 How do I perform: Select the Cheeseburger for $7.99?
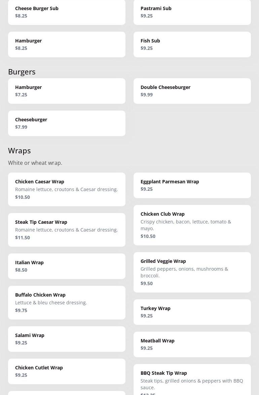[67, 123]
